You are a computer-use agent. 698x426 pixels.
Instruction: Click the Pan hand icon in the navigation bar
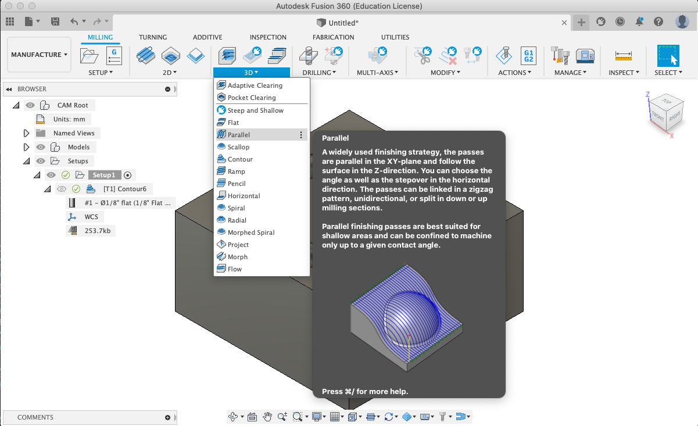267,416
